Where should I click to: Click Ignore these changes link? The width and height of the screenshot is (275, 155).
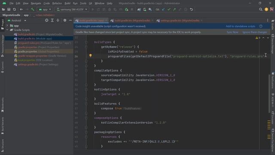255,32
